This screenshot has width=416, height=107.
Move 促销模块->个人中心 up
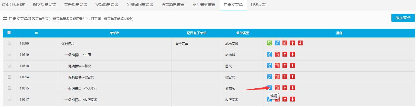click(285, 88)
